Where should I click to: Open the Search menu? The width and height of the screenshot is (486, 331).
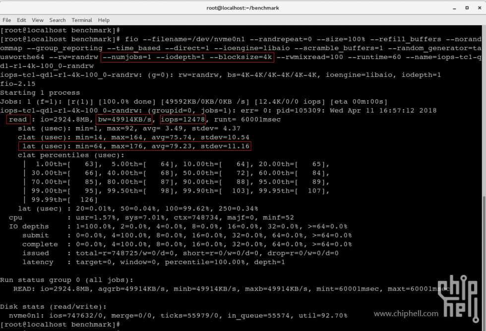tap(58, 20)
